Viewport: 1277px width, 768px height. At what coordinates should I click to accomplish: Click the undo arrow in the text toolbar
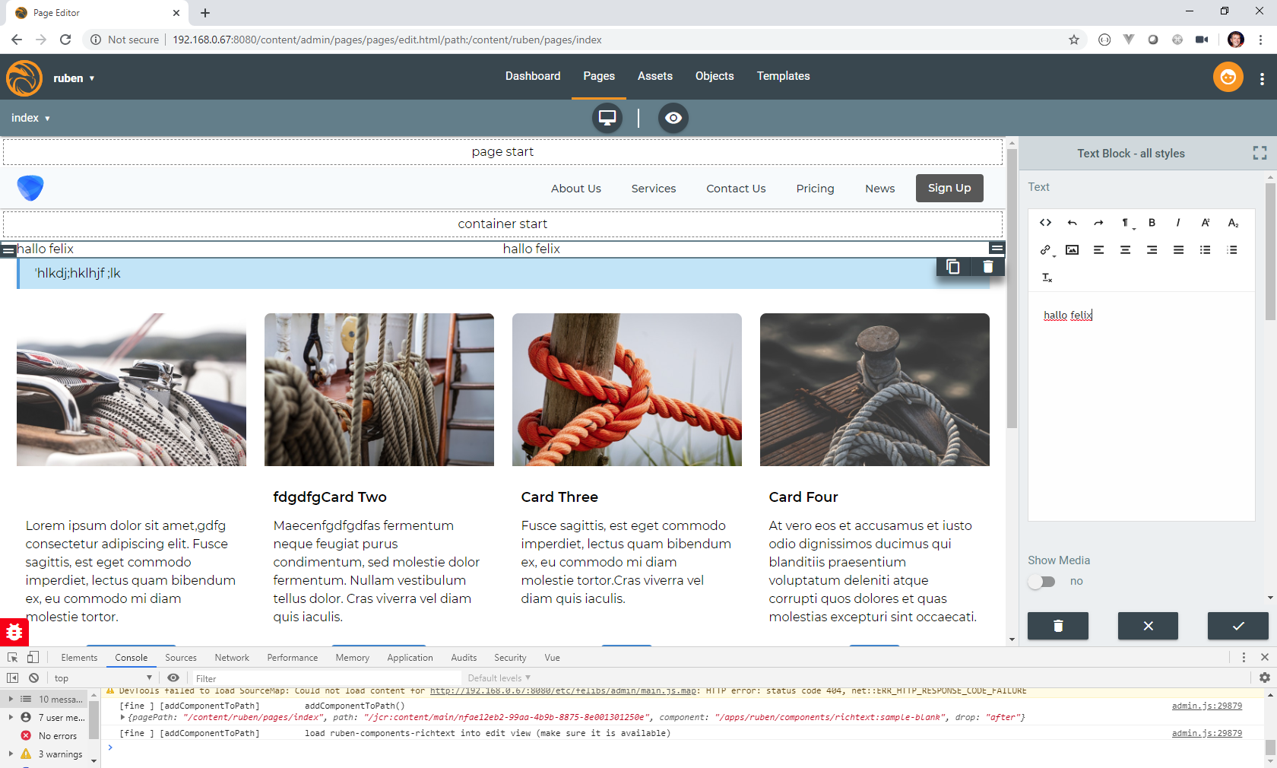pyautogui.click(x=1073, y=223)
